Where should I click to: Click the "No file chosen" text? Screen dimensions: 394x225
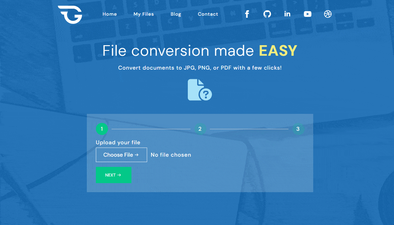coord(171,155)
